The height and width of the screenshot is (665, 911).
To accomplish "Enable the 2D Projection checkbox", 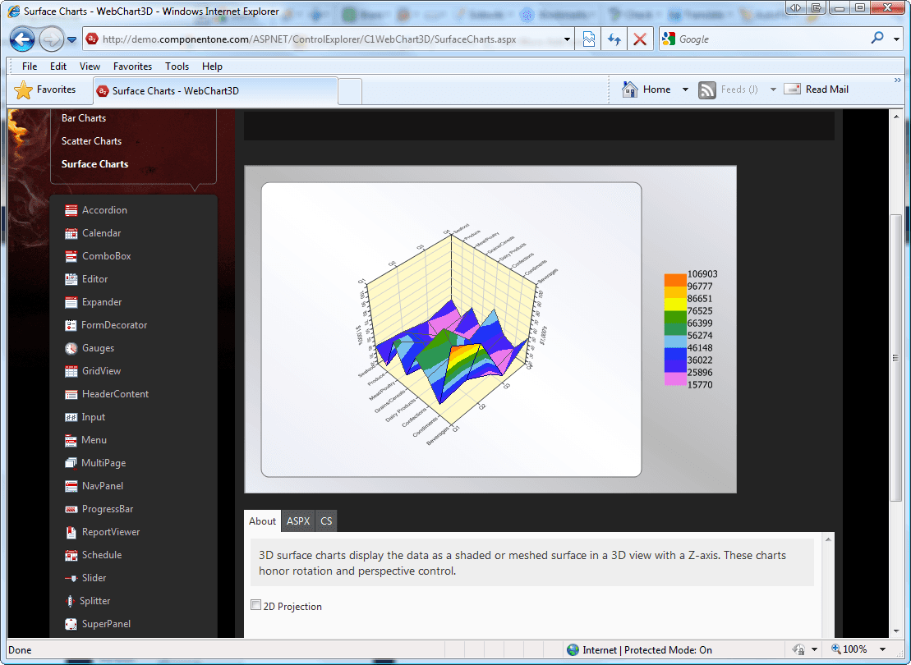I will [x=255, y=605].
